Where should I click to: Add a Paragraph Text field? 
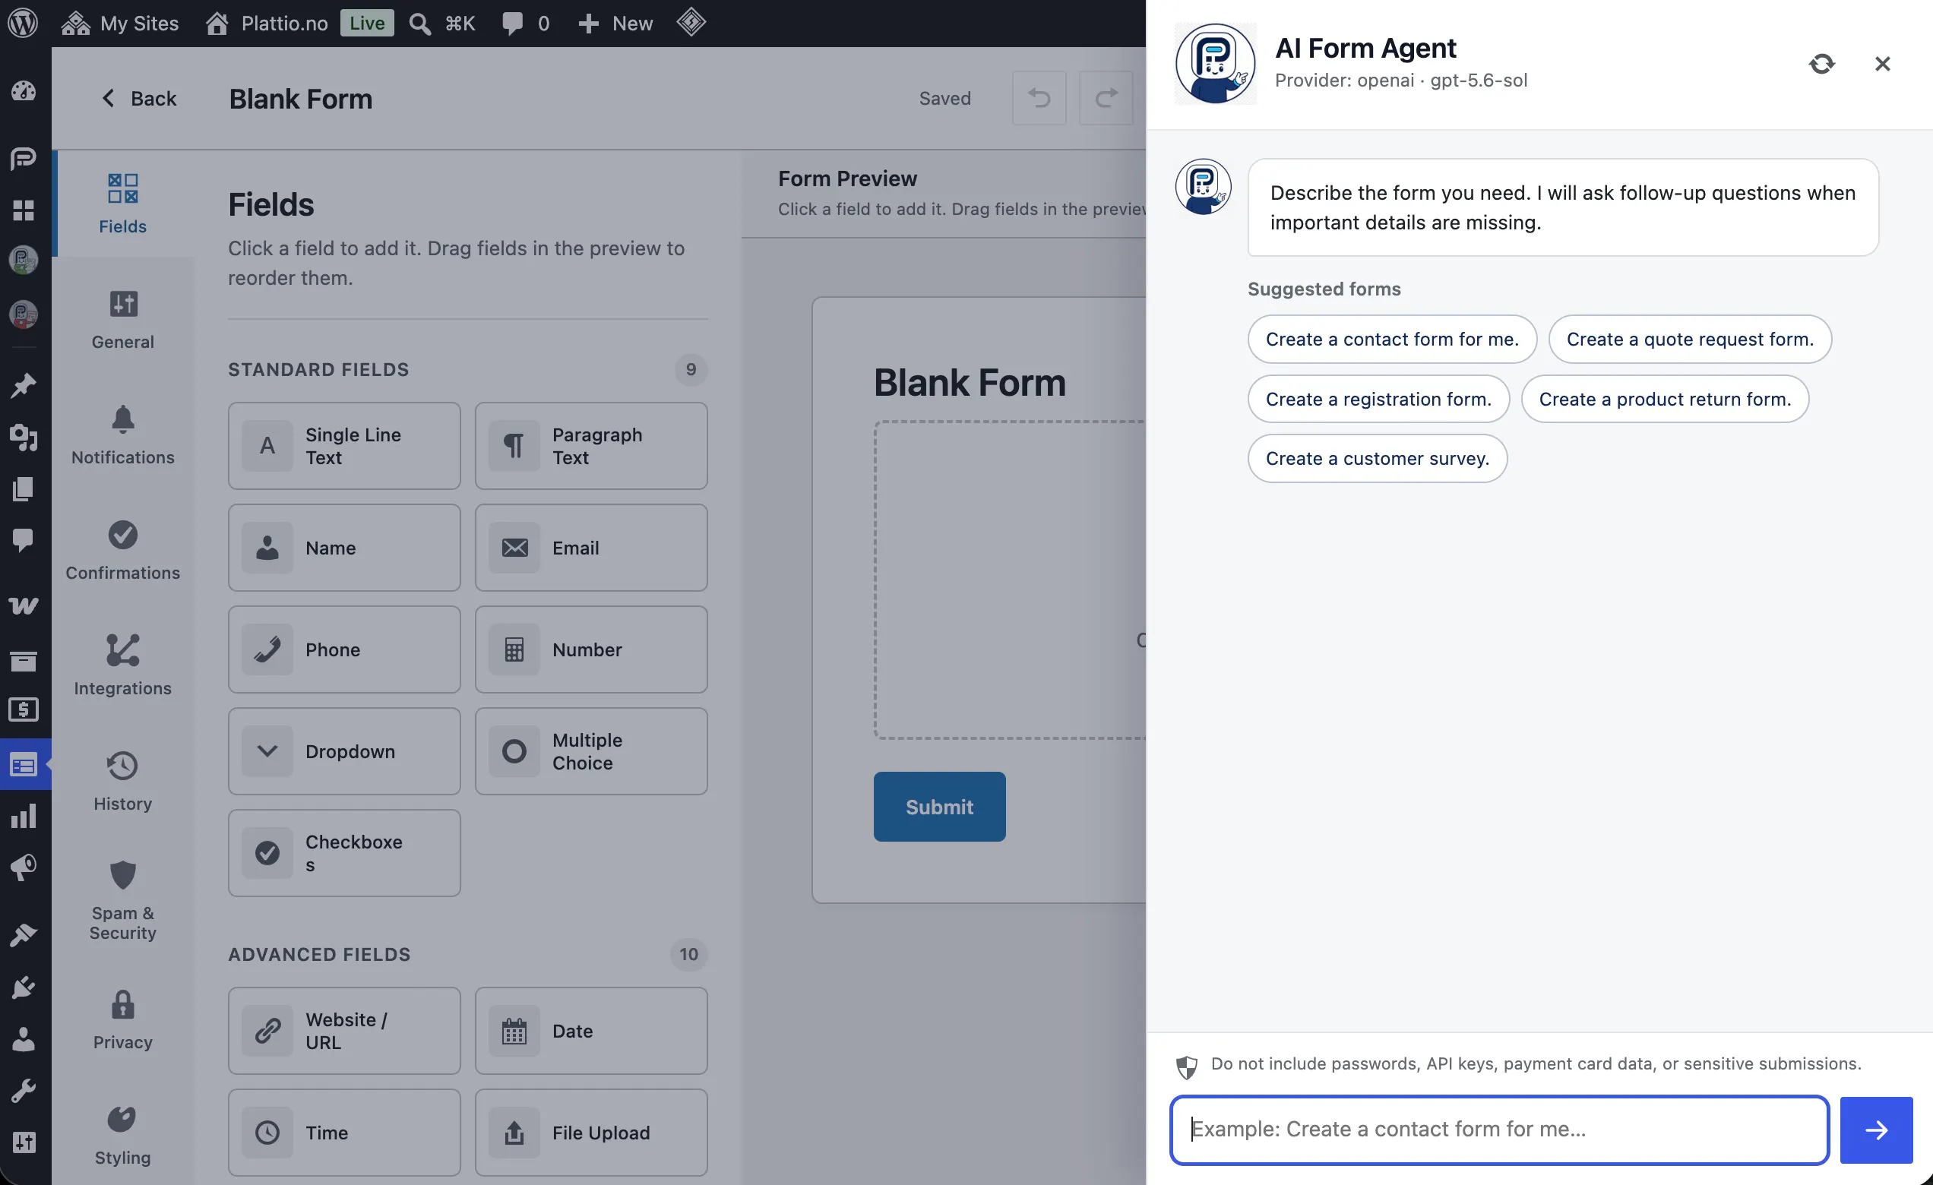[590, 445]
